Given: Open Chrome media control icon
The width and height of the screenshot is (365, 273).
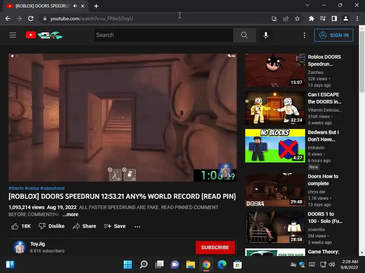Looking at the screenshot, I should [x=323, y=18].
